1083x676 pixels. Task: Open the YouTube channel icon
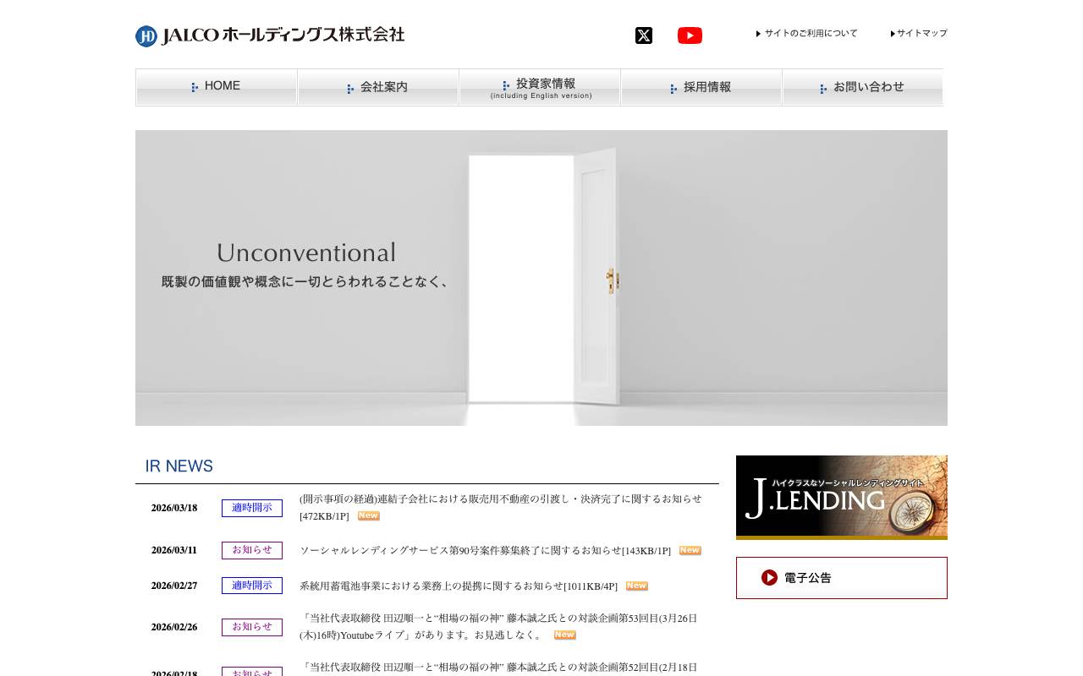click(690, 35)
